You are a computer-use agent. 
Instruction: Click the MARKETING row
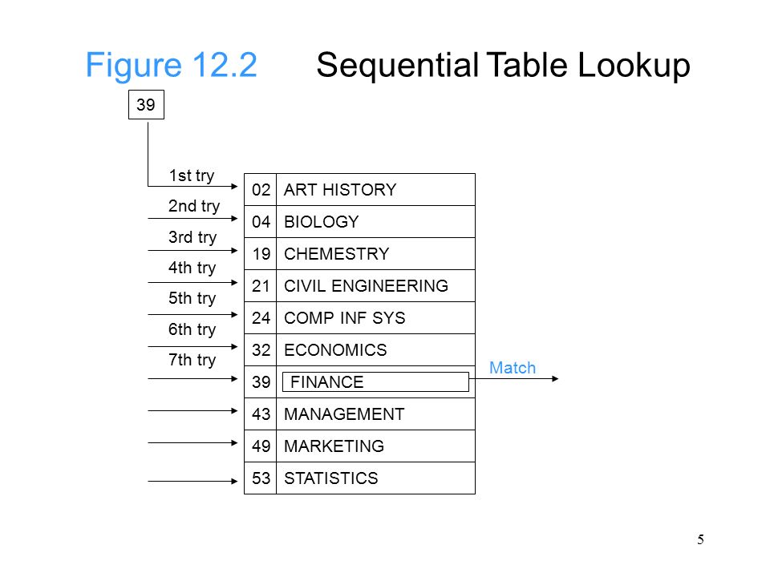(x=359, y=446)
